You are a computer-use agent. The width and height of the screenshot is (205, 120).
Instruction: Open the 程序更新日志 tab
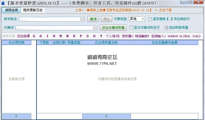pos(32,10)
